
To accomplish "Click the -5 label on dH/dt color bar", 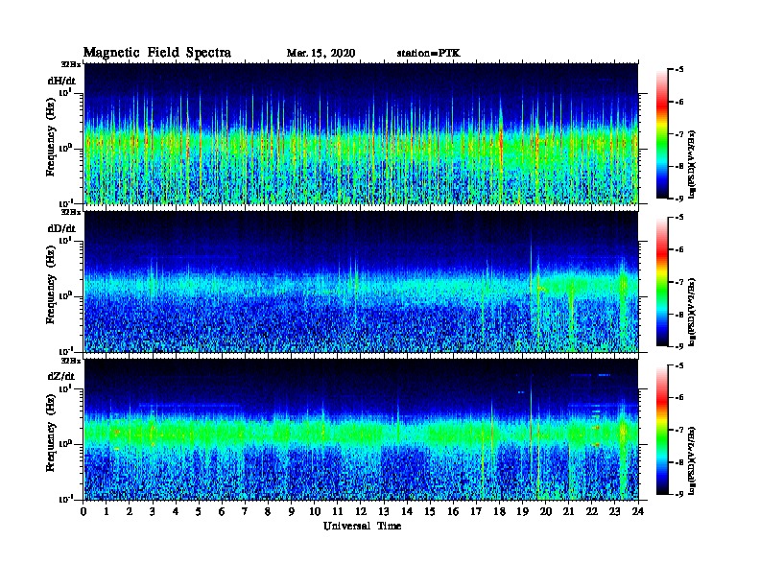I will coord(679,70).
